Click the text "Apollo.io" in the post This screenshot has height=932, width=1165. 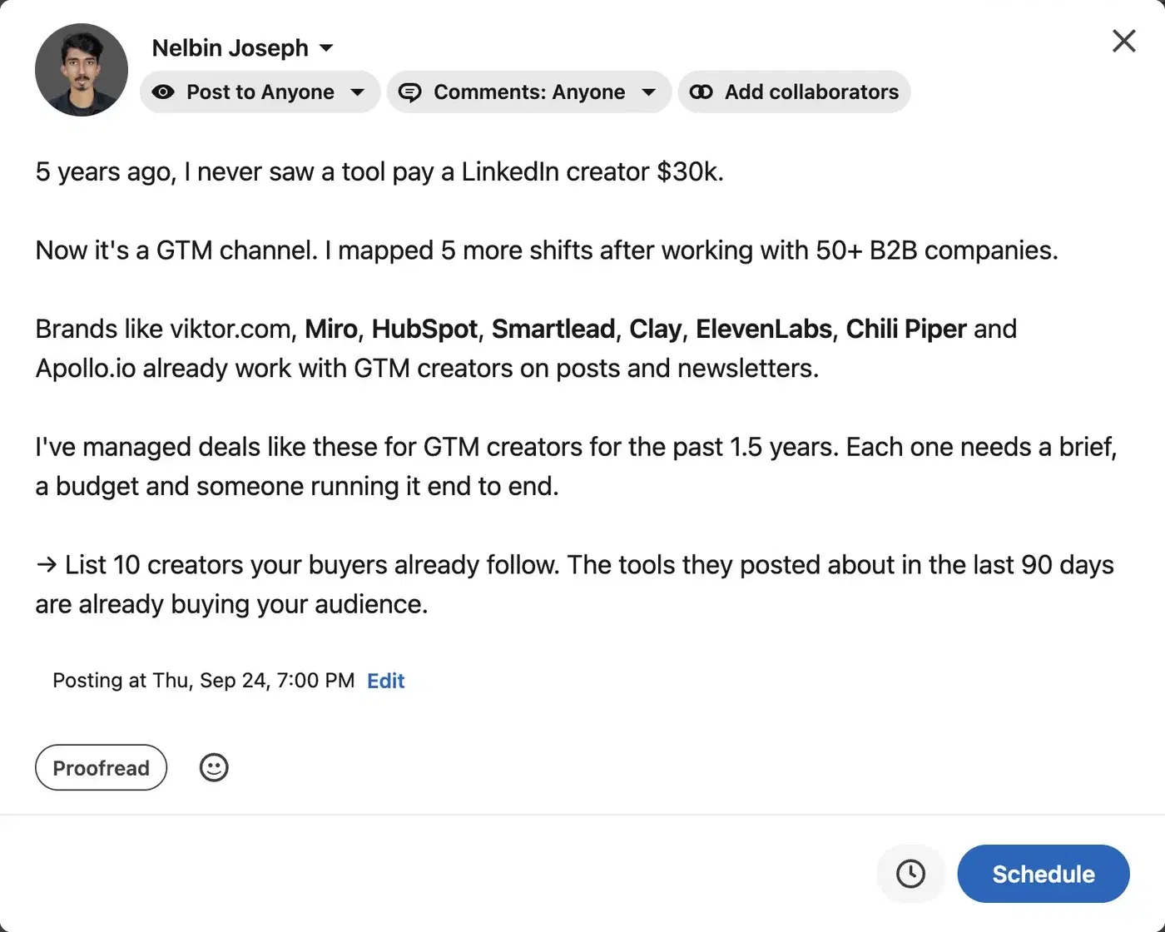click(x=85, y=368)
